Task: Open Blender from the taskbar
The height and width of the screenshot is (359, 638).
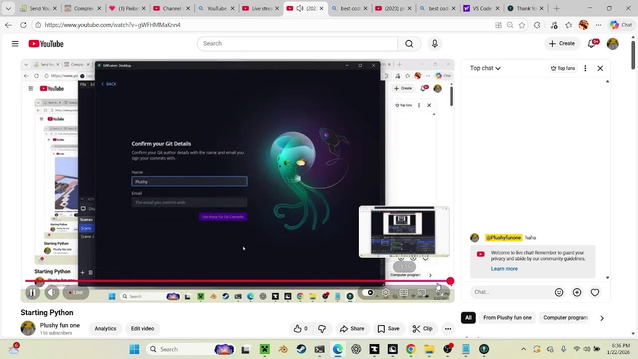Action: click(283, 349)
